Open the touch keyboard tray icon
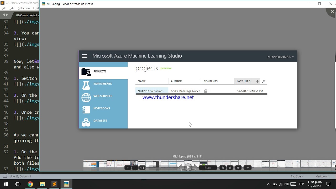 pos(293,184)
